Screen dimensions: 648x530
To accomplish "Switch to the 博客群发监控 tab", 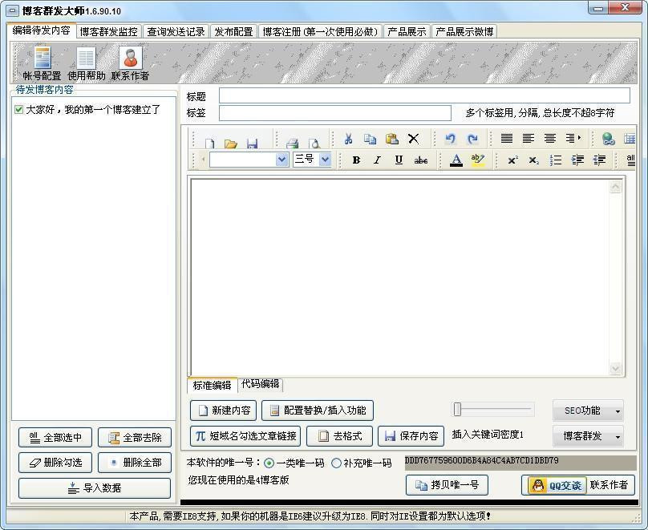I will click(x=108, y=32).
